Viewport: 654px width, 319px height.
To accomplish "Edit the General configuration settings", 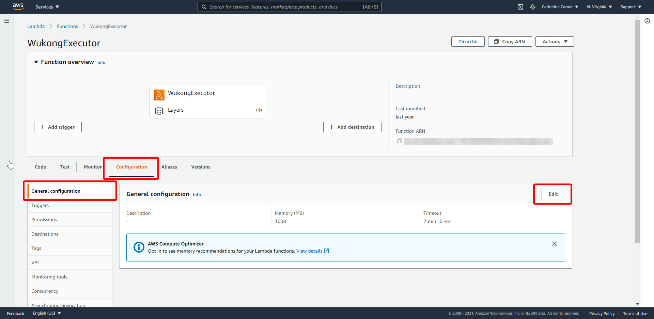I will click(553, 194).
